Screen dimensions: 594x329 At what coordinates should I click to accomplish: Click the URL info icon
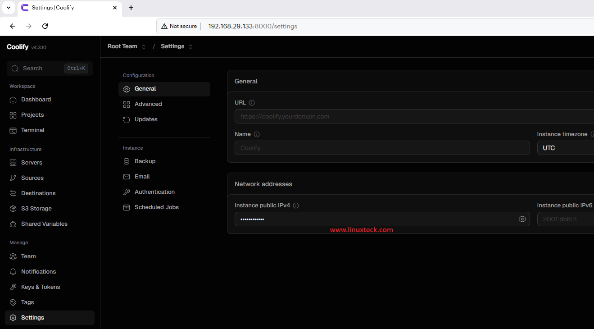coord(252,103)
